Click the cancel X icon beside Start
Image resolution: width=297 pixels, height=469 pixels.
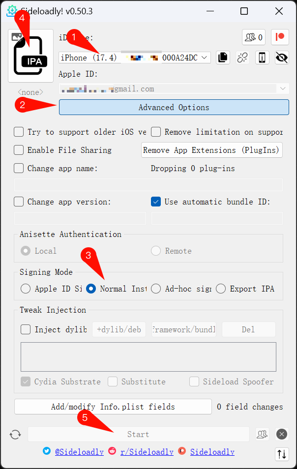pyautogui.click(x=281, y=434)
